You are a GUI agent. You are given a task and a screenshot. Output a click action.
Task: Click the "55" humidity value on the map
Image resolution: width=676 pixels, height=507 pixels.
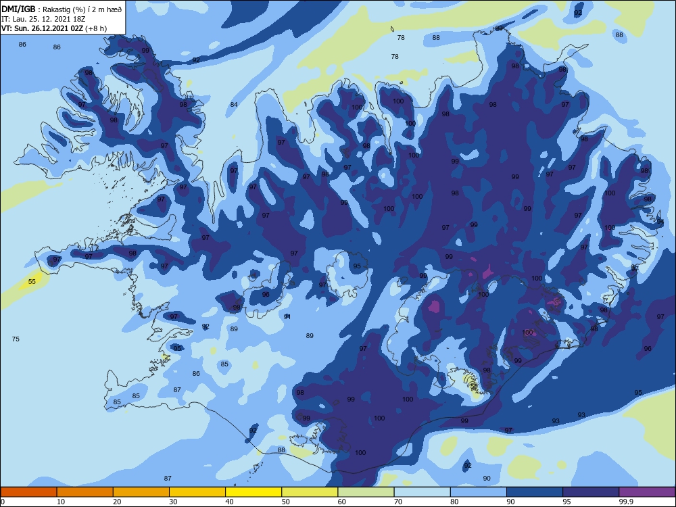(32, 281)
